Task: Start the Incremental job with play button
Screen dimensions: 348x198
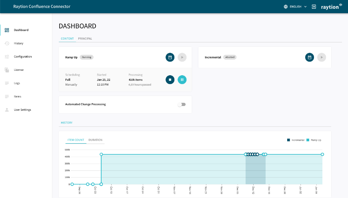Action: coord(322,57)
